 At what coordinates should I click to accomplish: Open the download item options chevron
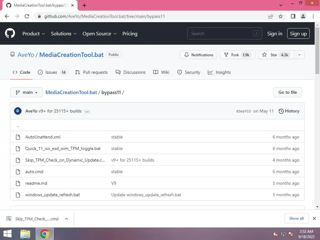(67, 219)
